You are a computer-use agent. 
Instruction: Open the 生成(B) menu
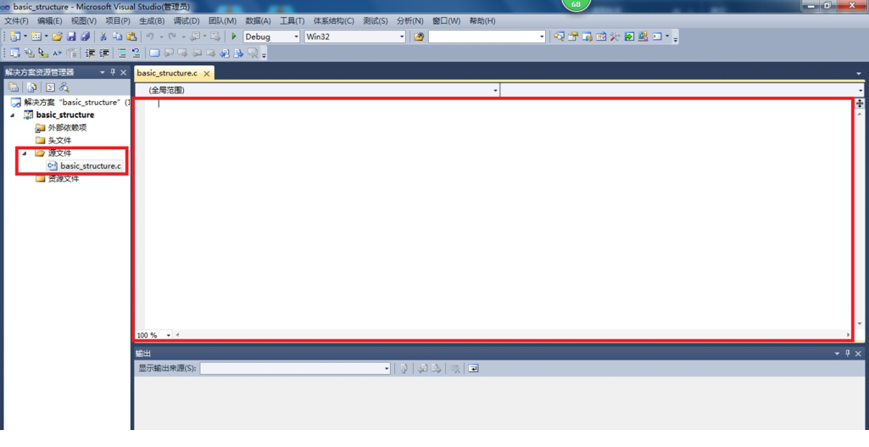point(152,20)
